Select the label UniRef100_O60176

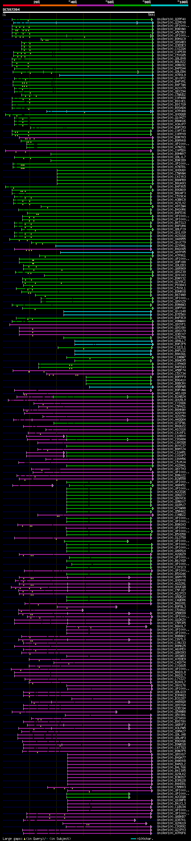tap(171, 685)
